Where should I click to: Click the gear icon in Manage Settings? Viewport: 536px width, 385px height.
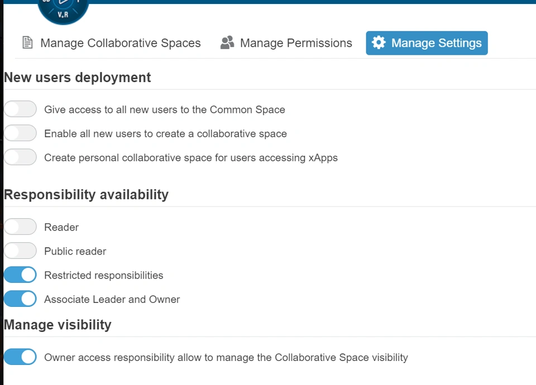pos(379,43)
